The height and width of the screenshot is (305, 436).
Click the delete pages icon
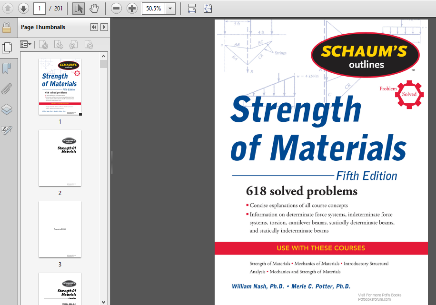[44, 44]
